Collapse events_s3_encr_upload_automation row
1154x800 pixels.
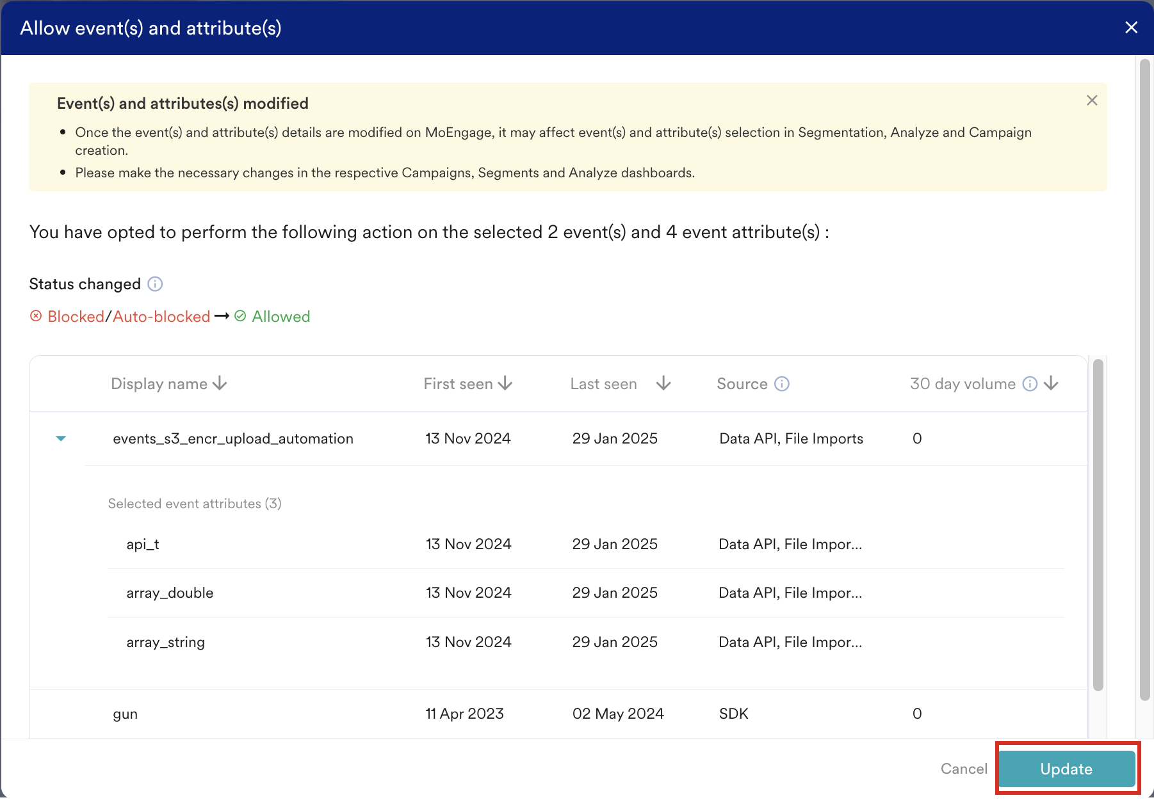point(61,438)
